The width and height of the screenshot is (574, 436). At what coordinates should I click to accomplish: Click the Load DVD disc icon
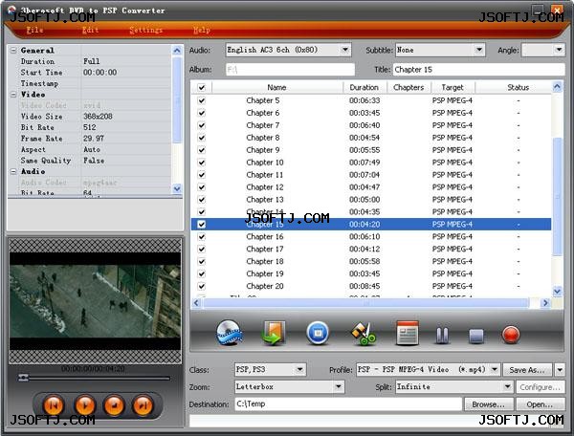(230, 333)
